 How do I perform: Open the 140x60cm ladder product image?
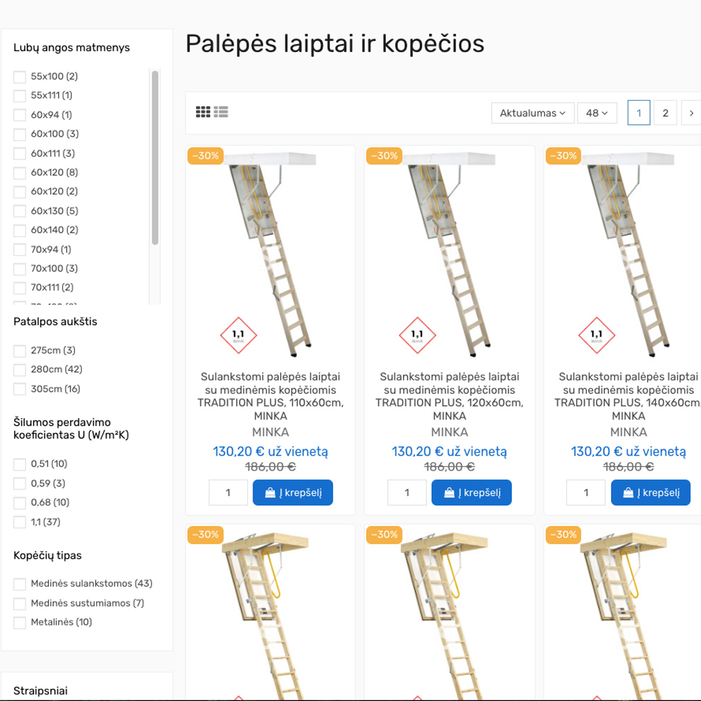[628, 255]
